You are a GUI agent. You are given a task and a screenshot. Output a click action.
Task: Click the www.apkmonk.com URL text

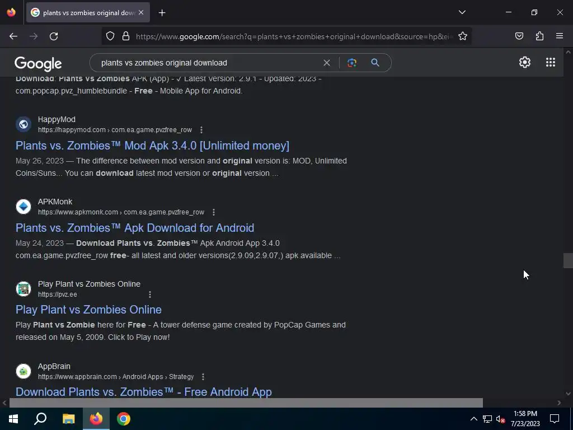point(121,212)
